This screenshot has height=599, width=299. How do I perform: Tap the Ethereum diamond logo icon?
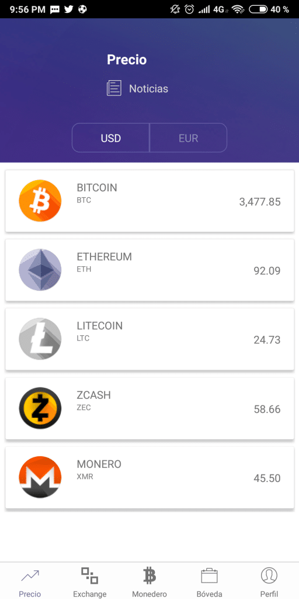tap(40, 270)
